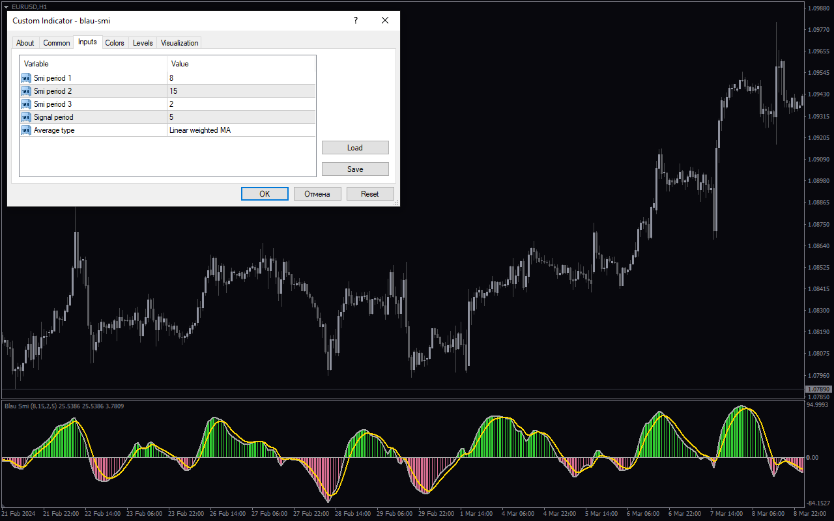Click the Load button
The height and width of the screenshot is (521, 834).
(355, 148)
